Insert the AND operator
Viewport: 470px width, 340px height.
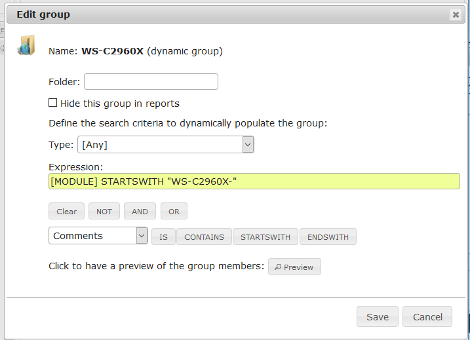(140, 211)
